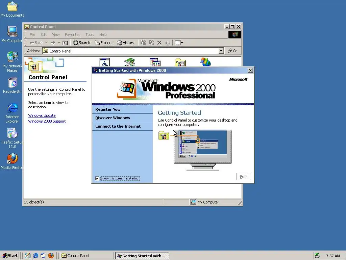346x260 pixels.
Task: Select the Firefox Setup 12.0 installer icon
Action: tap(12, 138)
